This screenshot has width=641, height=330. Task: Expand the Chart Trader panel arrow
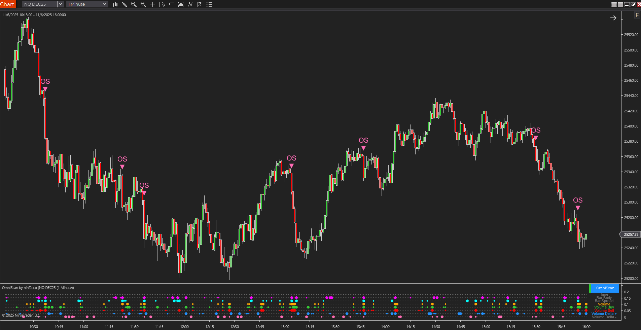tap(613, 18)
